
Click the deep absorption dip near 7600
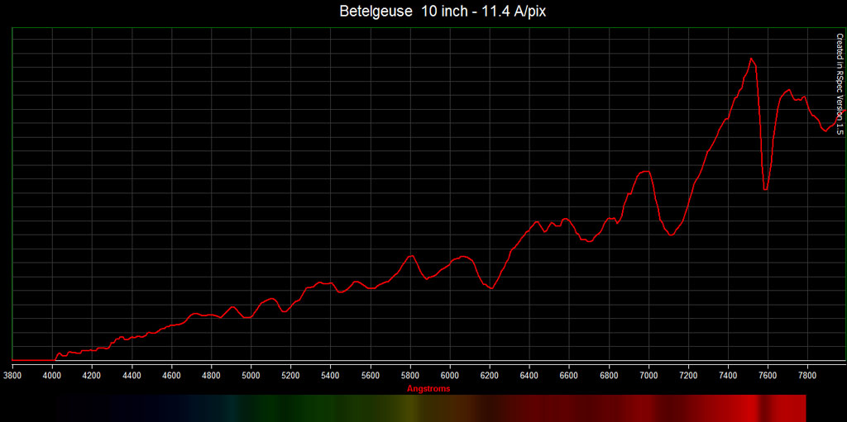click(766, 189)
